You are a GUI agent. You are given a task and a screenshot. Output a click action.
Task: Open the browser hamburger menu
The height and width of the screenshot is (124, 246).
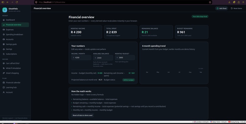click(x=243, y=2)
